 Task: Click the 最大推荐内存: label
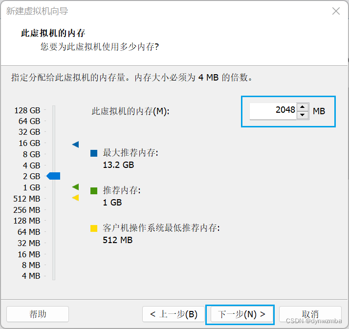coord(131,153)
